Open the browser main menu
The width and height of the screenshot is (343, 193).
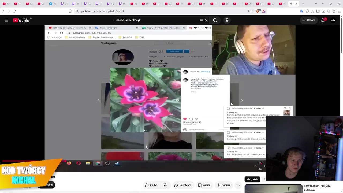click(x=339, y=11)
